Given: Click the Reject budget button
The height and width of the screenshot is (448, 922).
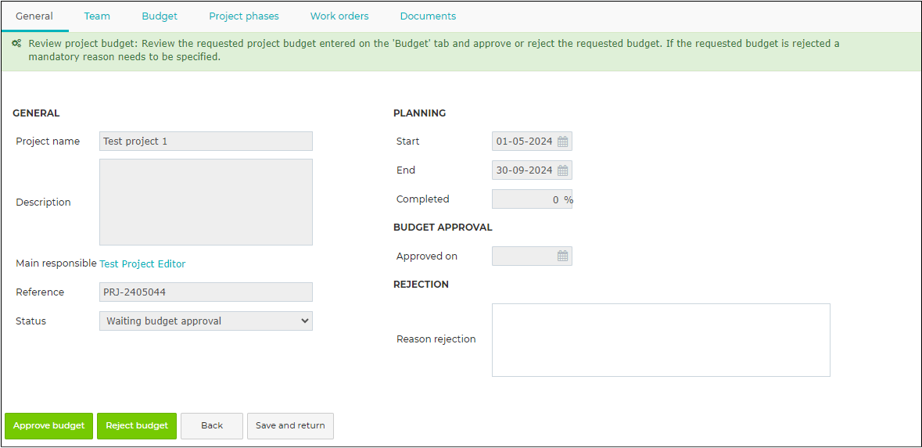Looking at the screenshot, I should coord(137,425).
